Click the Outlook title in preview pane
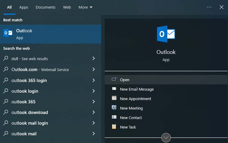The width and height of the screenshot is (228, 143). click(166, 52)
